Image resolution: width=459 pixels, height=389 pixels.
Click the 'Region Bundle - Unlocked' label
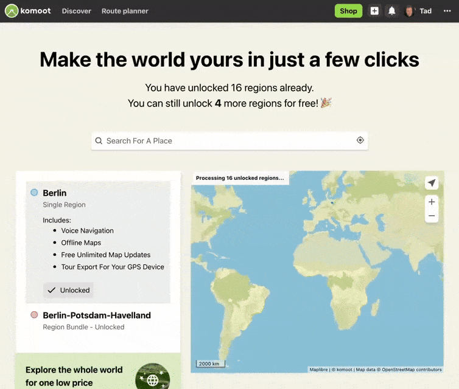83,327
